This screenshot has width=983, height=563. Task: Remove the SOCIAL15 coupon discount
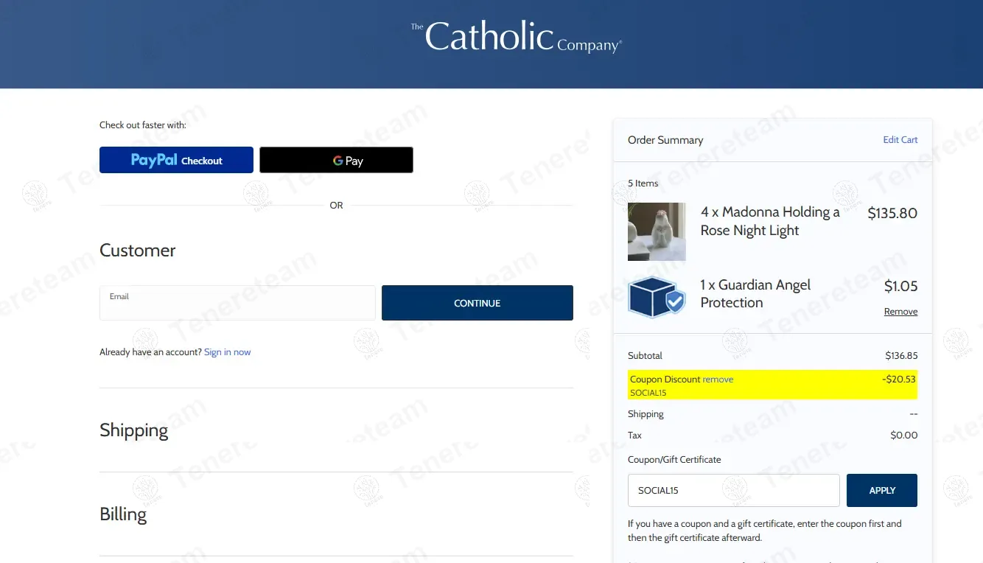coord(718,380)
